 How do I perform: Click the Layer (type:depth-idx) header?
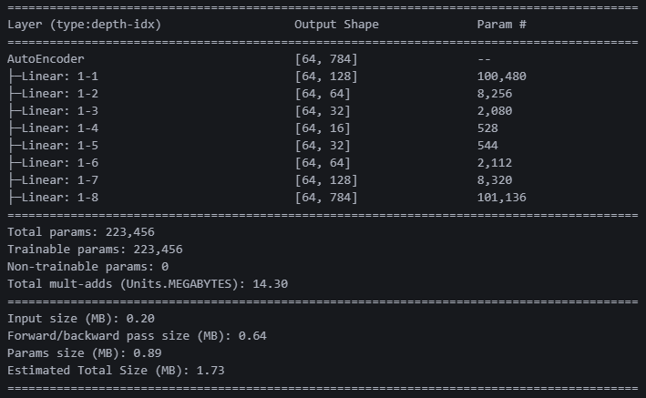(84, 25)
